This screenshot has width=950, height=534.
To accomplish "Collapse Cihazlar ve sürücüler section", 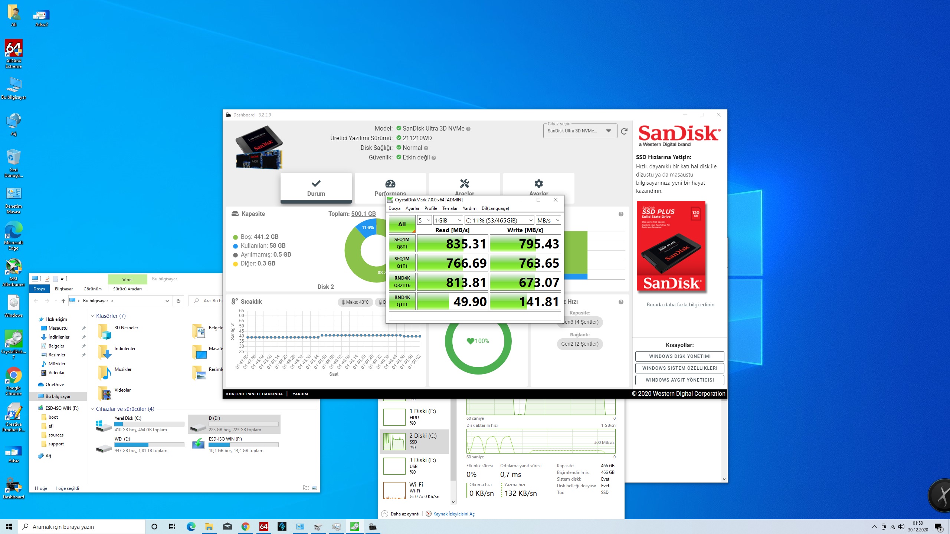I will 93,409.
